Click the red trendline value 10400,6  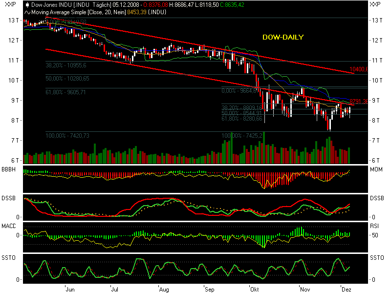coord(359,69)
